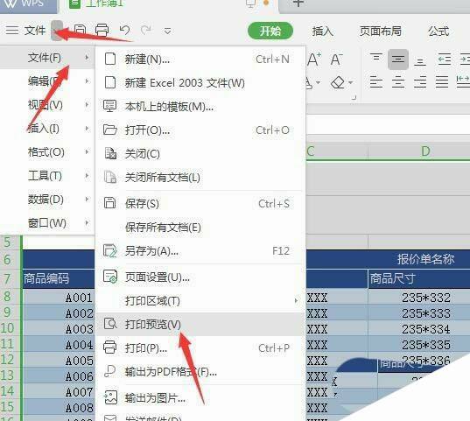Screen dimensions: 470x421
Task: Open quick access toolbar customize arrow
Action: pyautogui.click(x=167, y=31)
